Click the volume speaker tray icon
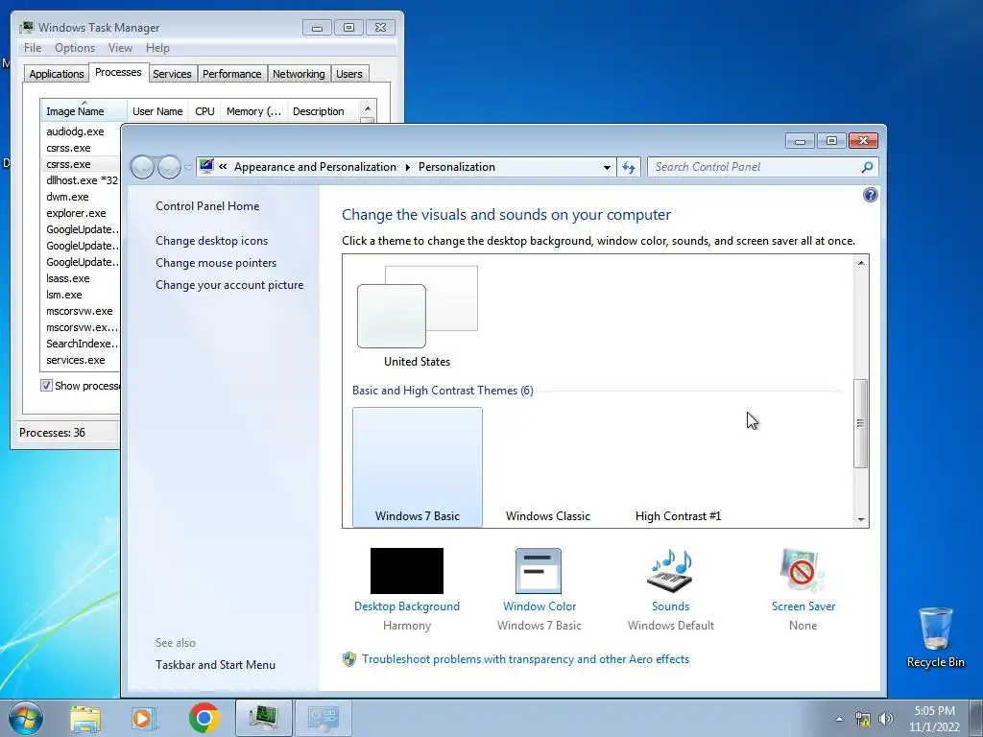This screenshot has height=737, width=983. click(886, 719)
